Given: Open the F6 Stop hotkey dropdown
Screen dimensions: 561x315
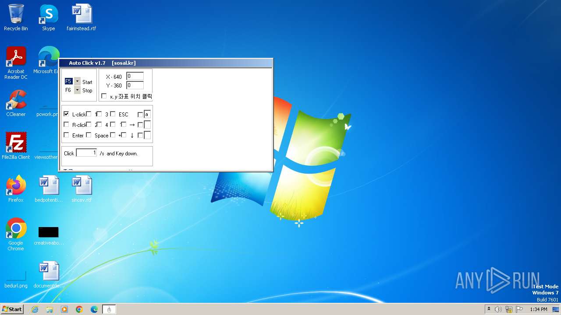Looking at the screenshot, I should pos(77,90).
